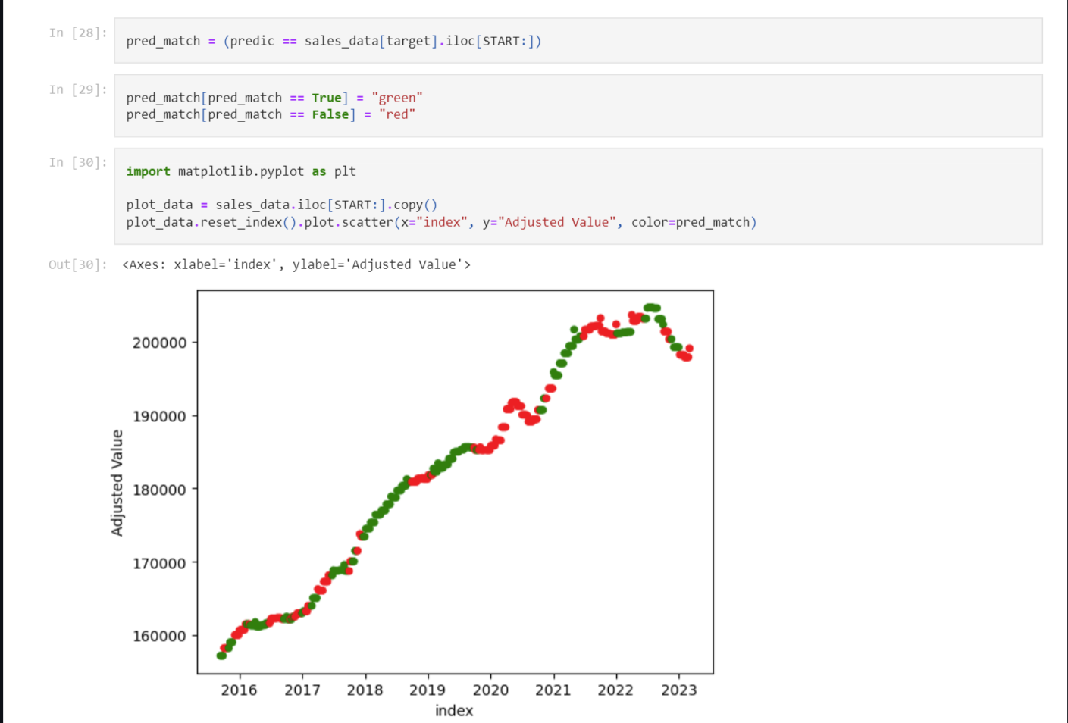Click the Adjusted Value y-axis label
Image resolution: width=1068 pixels, height=723 pixels.
coord(117,483)
